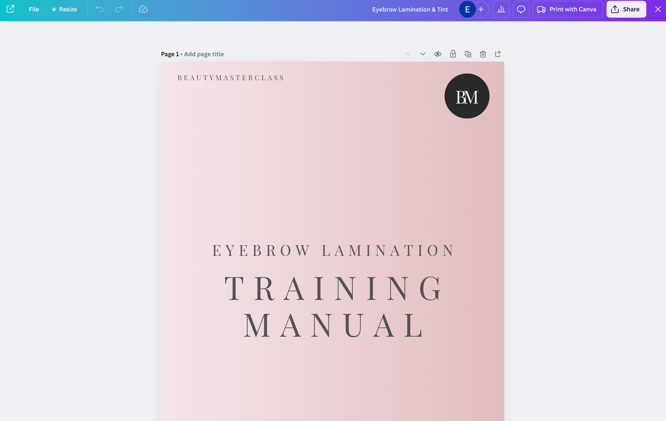This screenshot has width=666, height=421.
Task: Click the Undo arrow
Action: pyautogui.click(x=99, y=9)
